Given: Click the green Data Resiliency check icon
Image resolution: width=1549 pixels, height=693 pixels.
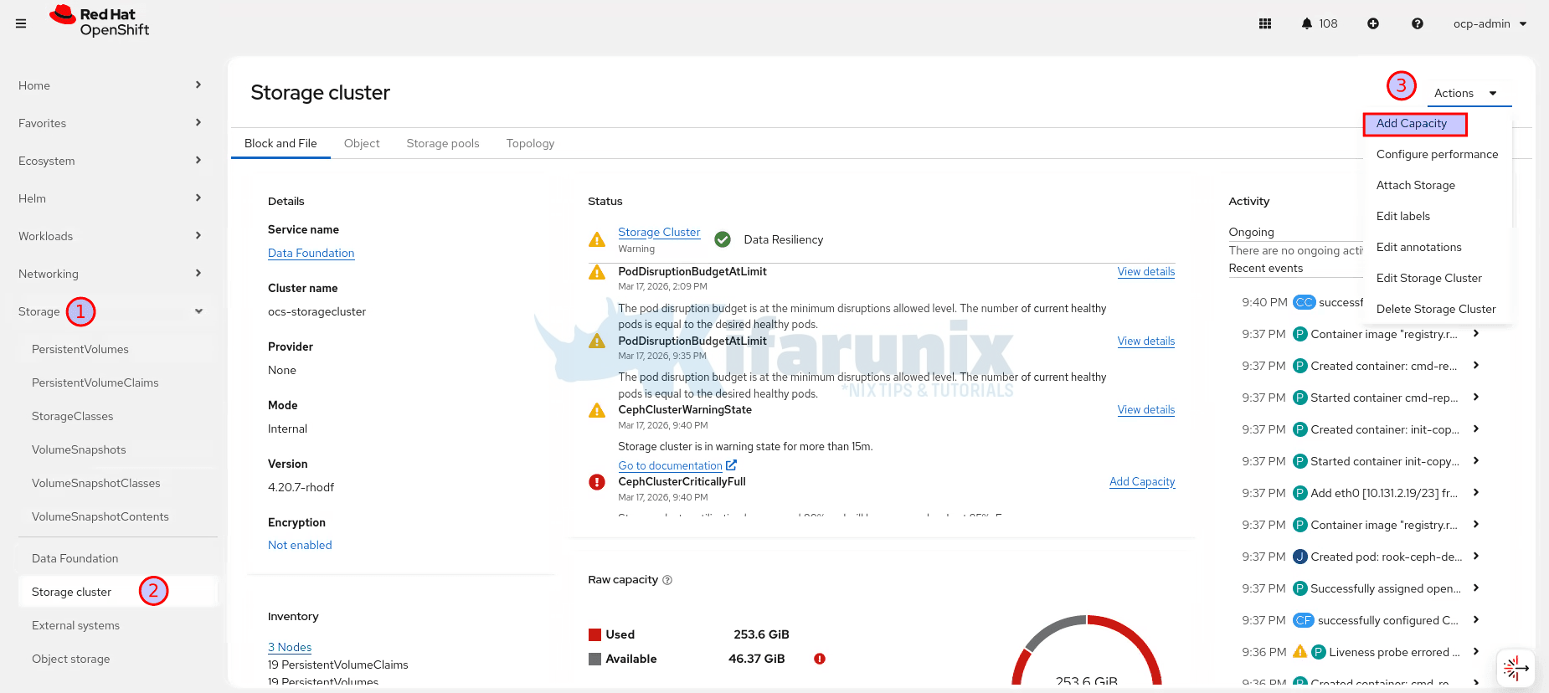Looking at the screenshot, I should [x=723, y=239].
